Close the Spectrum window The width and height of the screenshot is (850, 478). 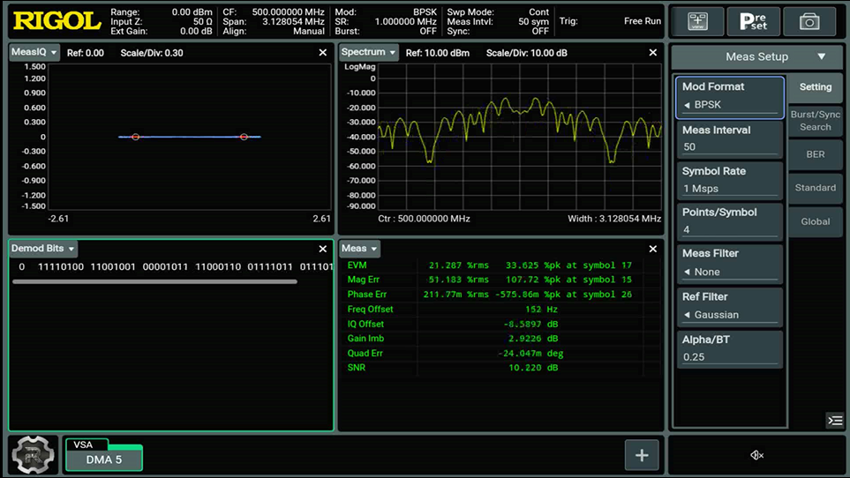click(x=652, y=53)
